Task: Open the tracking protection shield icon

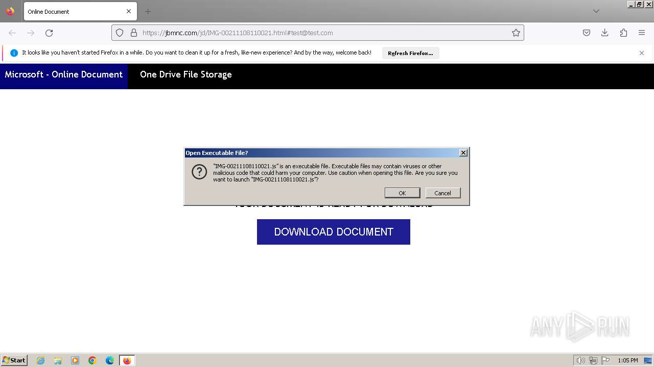Action: [x=120, y=33]
